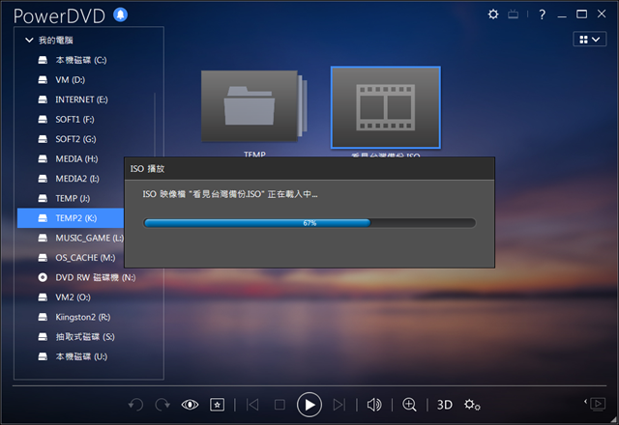
Task: Select the ISO movie file thumbnail
Action: point(386,107)
